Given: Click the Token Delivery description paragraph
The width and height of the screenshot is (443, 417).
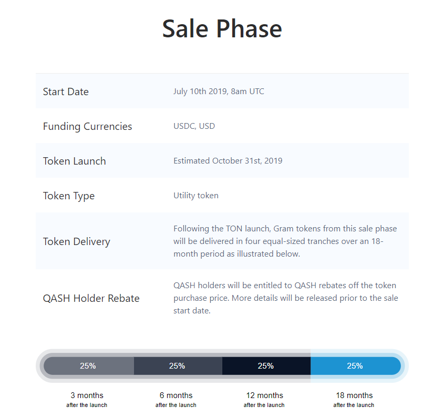Looking at the screenshot, I should (285, 241).
